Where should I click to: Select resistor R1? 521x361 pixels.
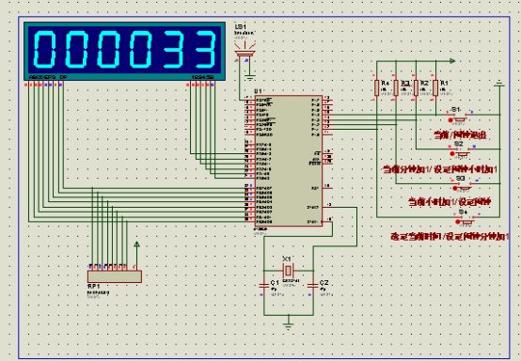tap(435, 87)
